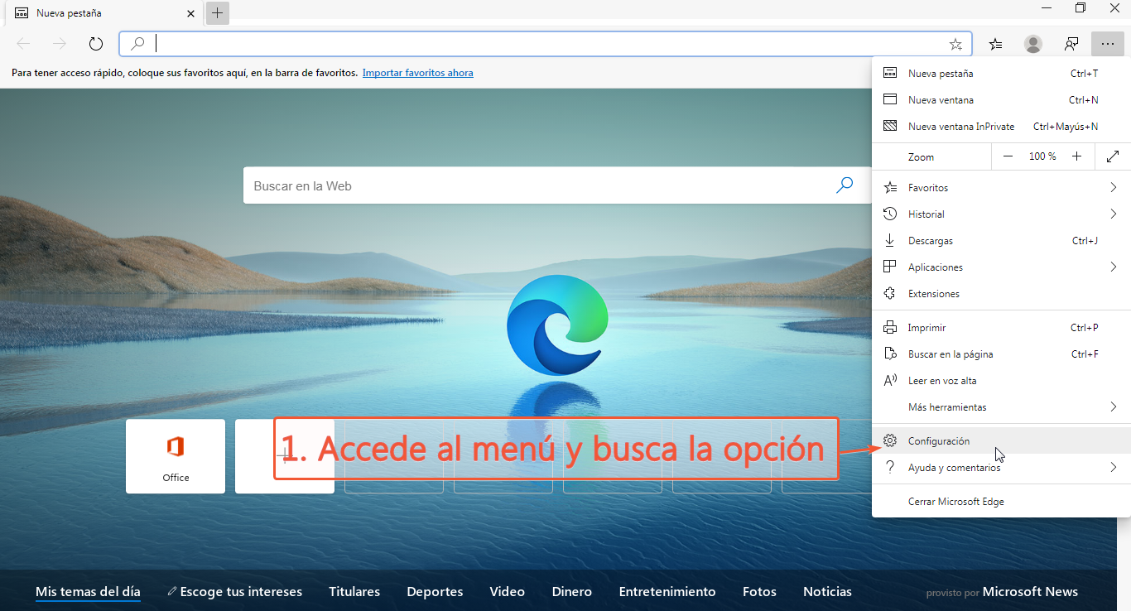Image resolution: width=1131 pixels, height=611 pixels.
Task: Open the Settings and more ellipsis button
Action: tap(1108, 44)
